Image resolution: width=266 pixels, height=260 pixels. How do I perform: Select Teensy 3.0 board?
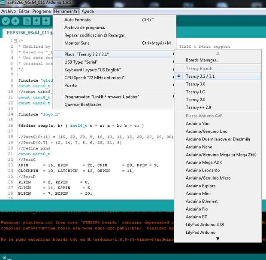click(218, 84)
